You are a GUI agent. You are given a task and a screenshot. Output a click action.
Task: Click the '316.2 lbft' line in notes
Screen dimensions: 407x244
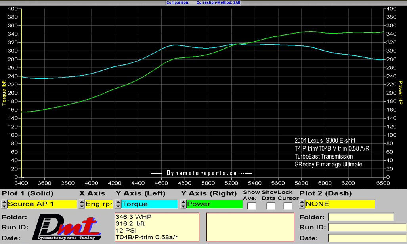pyautogui.click(x=130, y=223)
